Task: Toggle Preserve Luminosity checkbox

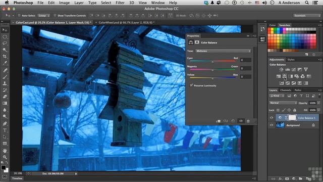Action: (x=191, y=85)
